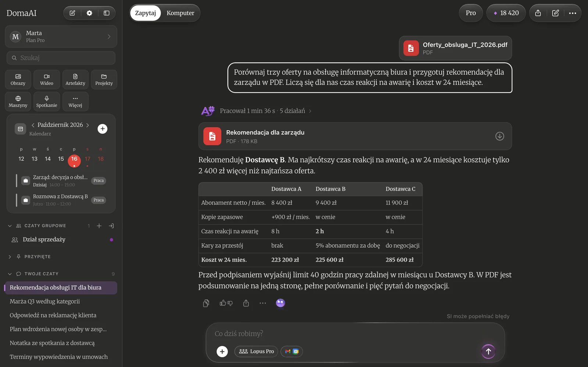The image size is (588, 367).
Task: Copy the assistant response
Action: [x=206, y=303]
